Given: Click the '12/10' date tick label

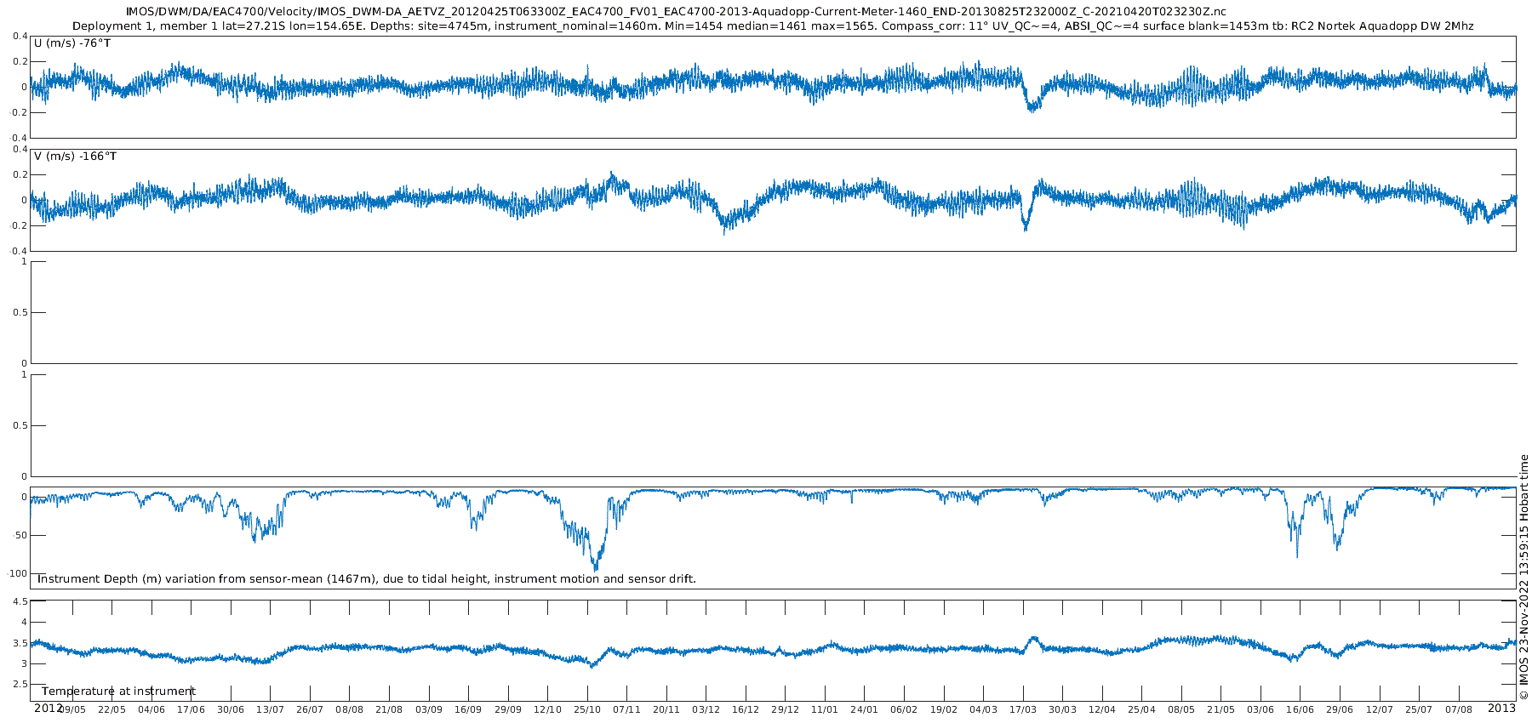Looking at the screenshot, I should (x=547, y=709).
